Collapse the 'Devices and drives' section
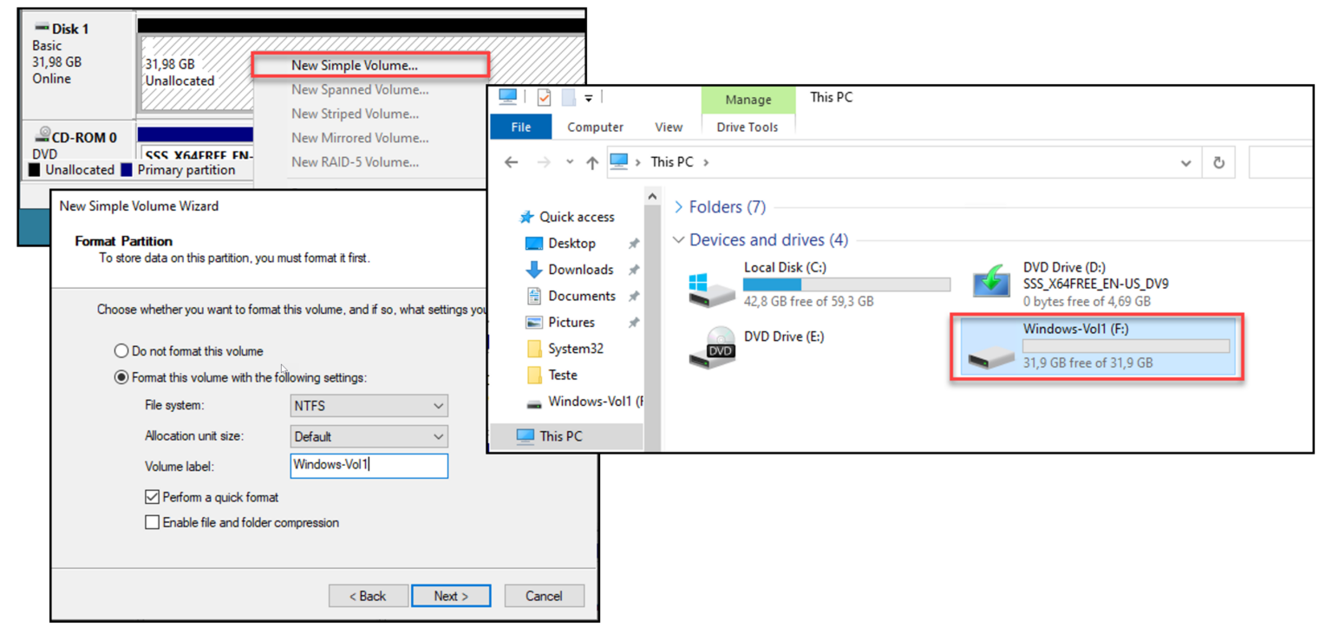Viewport: 1332px width, 634px height. coord(680,240)
